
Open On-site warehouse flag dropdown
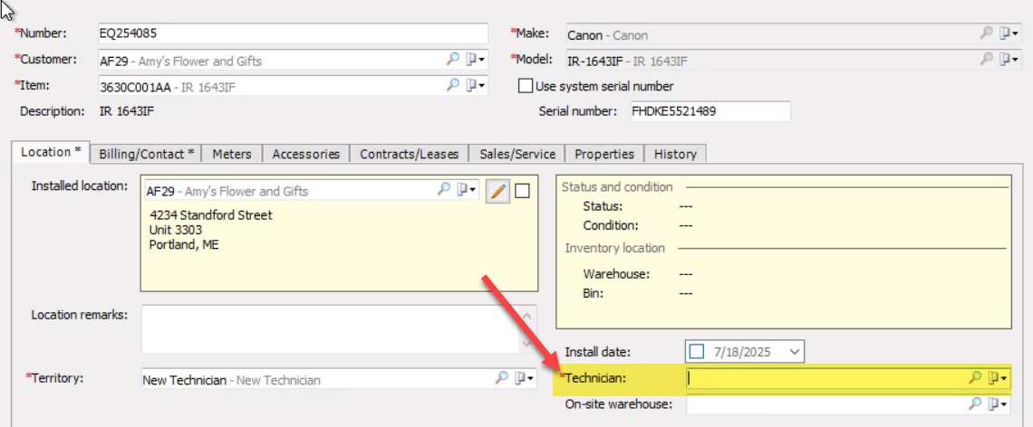(x=999, y=404)
